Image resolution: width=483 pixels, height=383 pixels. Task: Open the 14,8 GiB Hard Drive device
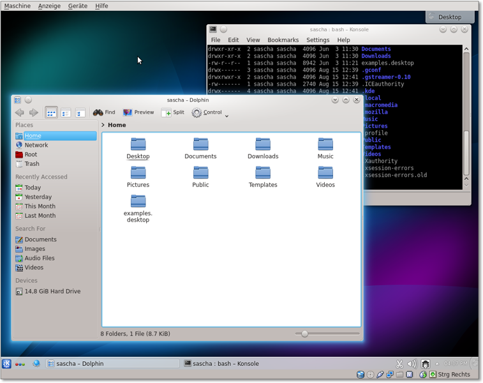click(x=52, y=292)
